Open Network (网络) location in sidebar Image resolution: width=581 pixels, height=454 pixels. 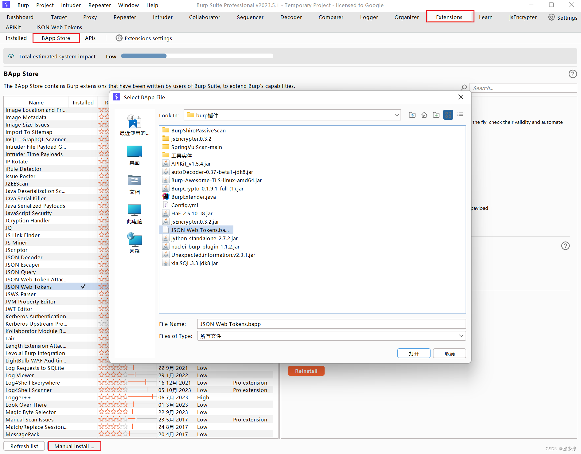[135, 243]
